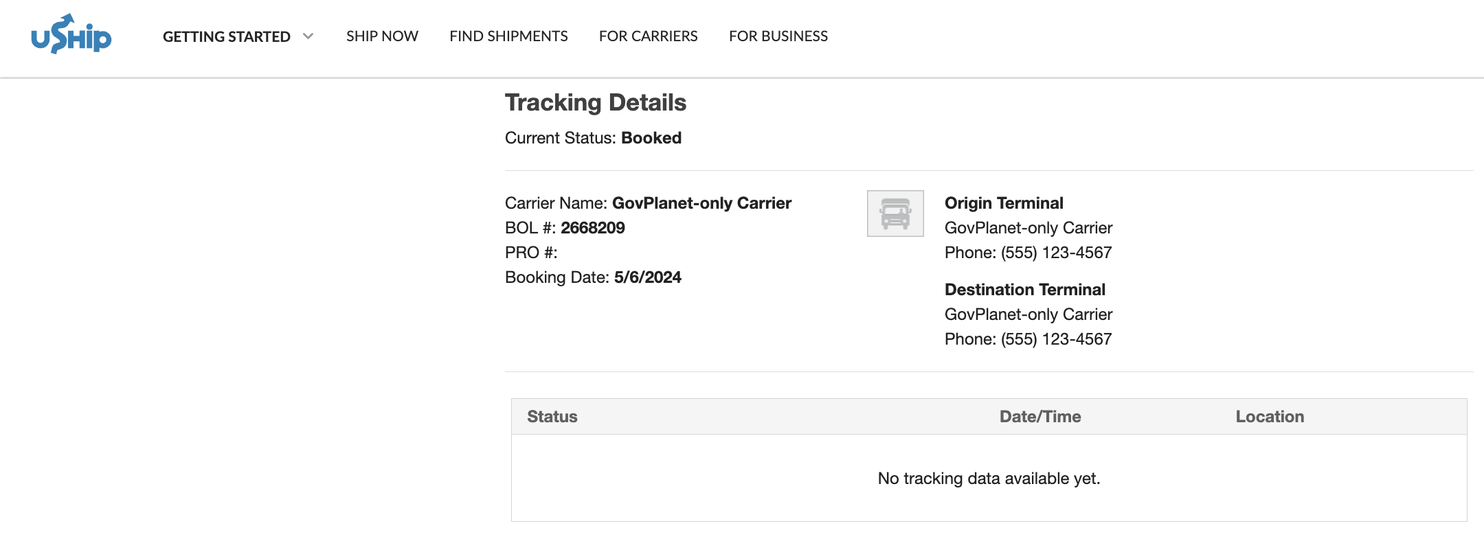Click the Booking Date 5/6/2024
The height and width of the screenshot is (541, 1484).
(x=648, y=277)
